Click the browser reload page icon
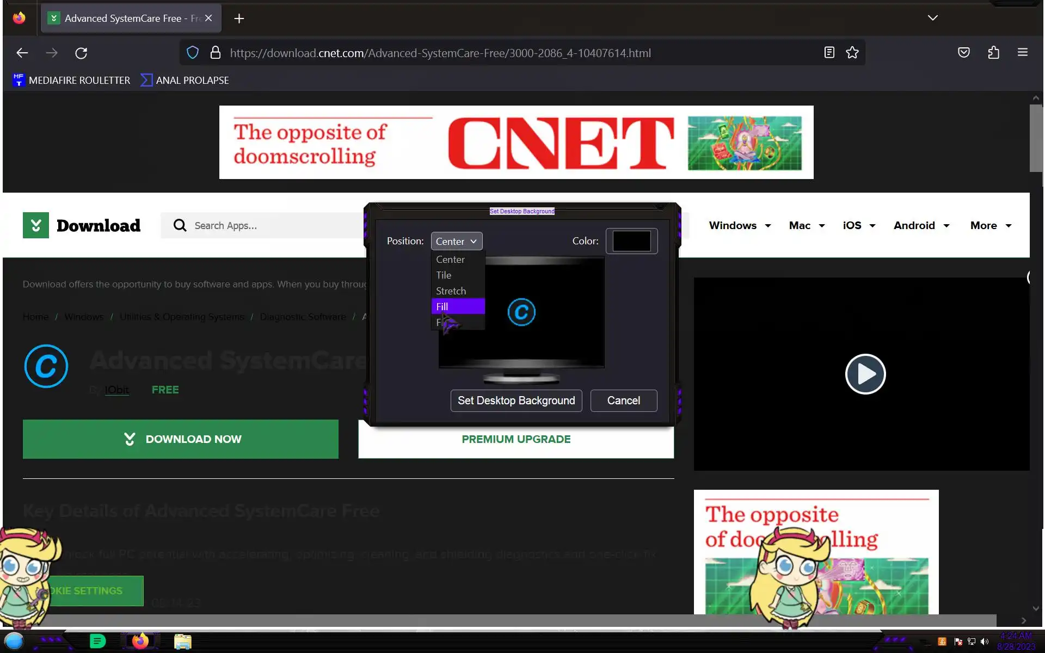The width and height of the screenshot is (1045, 653). [x=81, y=53]
